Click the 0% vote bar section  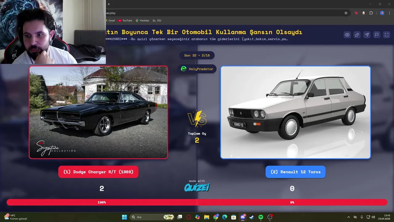[292, 202]
